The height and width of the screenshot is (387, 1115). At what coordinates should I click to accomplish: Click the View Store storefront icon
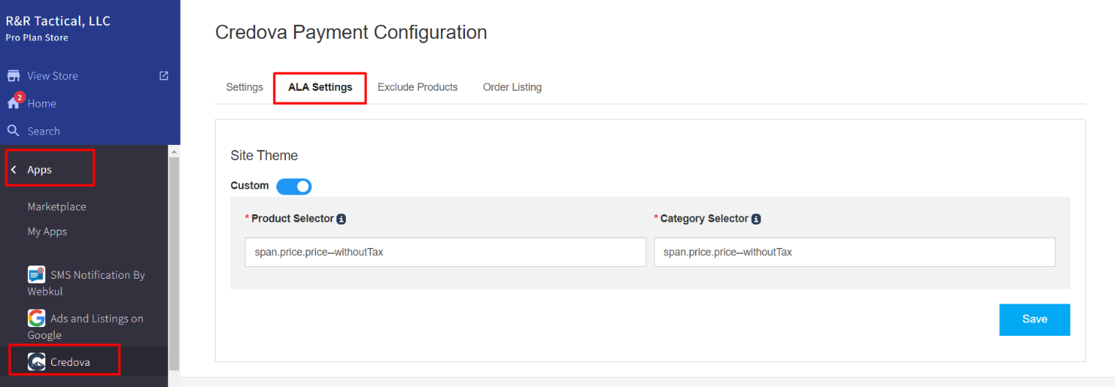click(13, 75)
